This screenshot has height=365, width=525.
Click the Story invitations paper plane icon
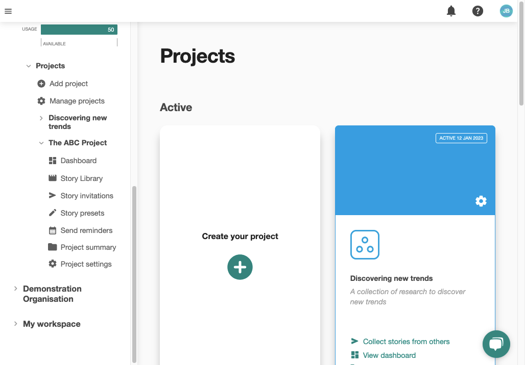click(53, 196)
